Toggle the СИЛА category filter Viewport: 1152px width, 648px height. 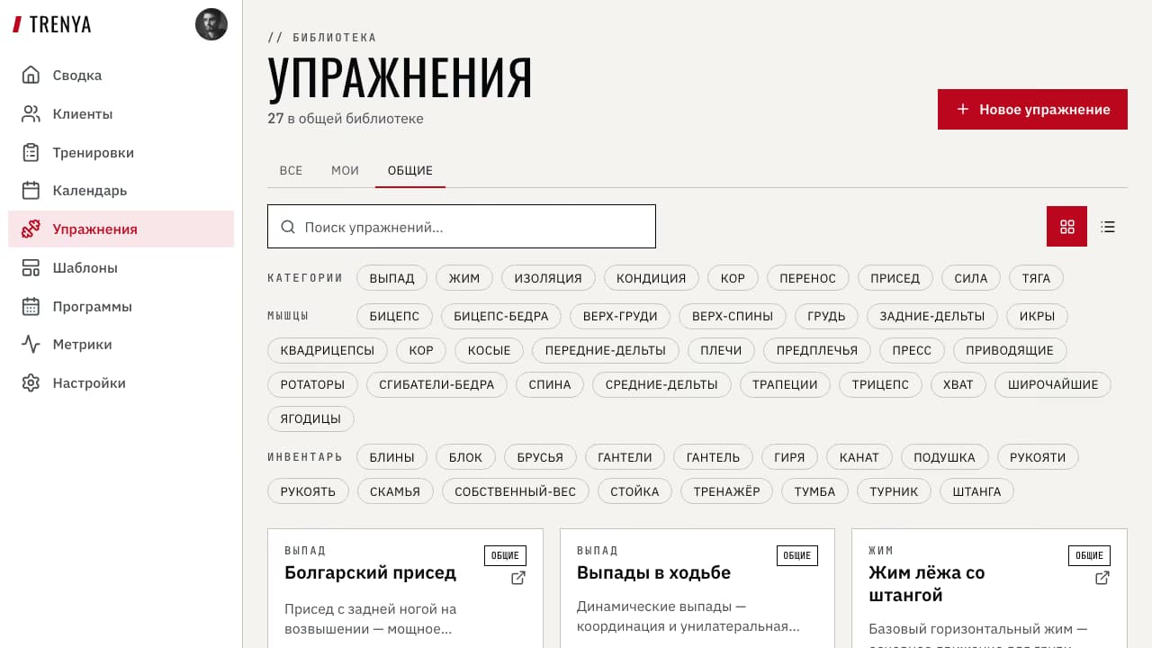(971, 278)
